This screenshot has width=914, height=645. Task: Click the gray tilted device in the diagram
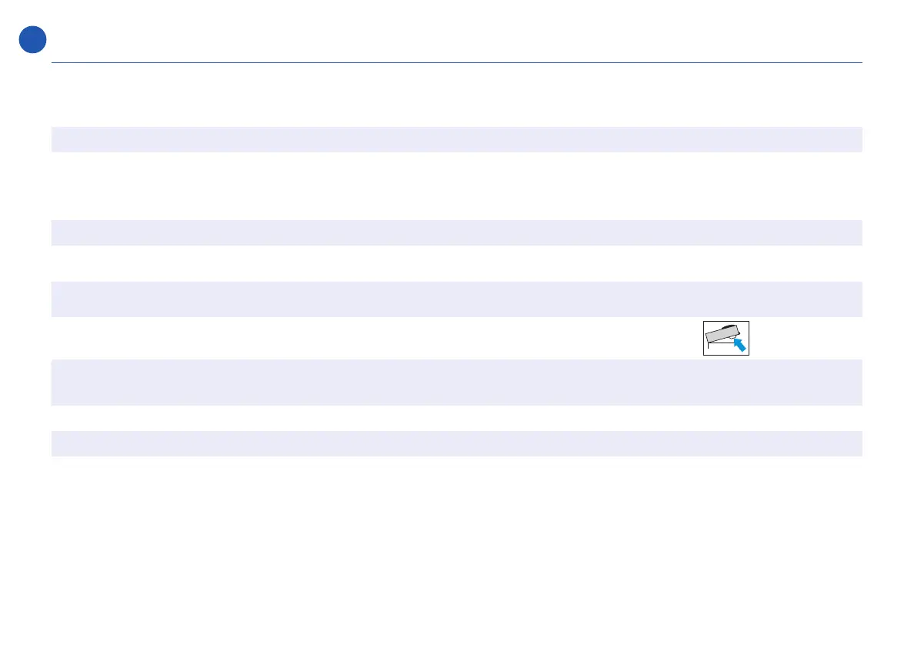[722, 333]
